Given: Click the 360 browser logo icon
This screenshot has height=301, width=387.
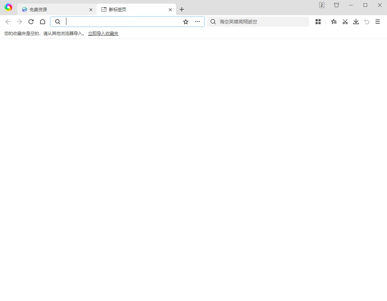Looking at the screenshot, I should pyautogui.click(x=8, y=7).
